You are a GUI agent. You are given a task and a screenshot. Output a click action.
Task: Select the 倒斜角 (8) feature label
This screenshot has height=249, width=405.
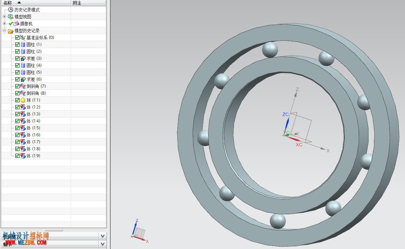(36, 93)
